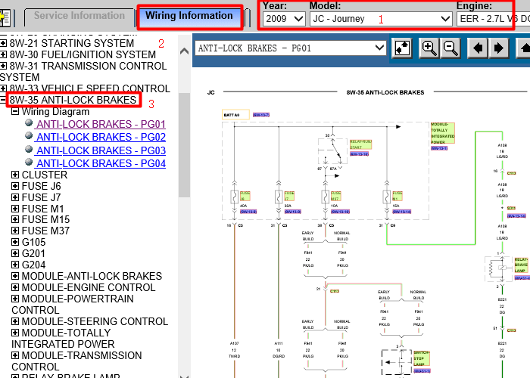Image resolution: width=530 pixels, height=378 pixels.
Task: Expand the FUSE J7 node
Action: click(15, 197)
